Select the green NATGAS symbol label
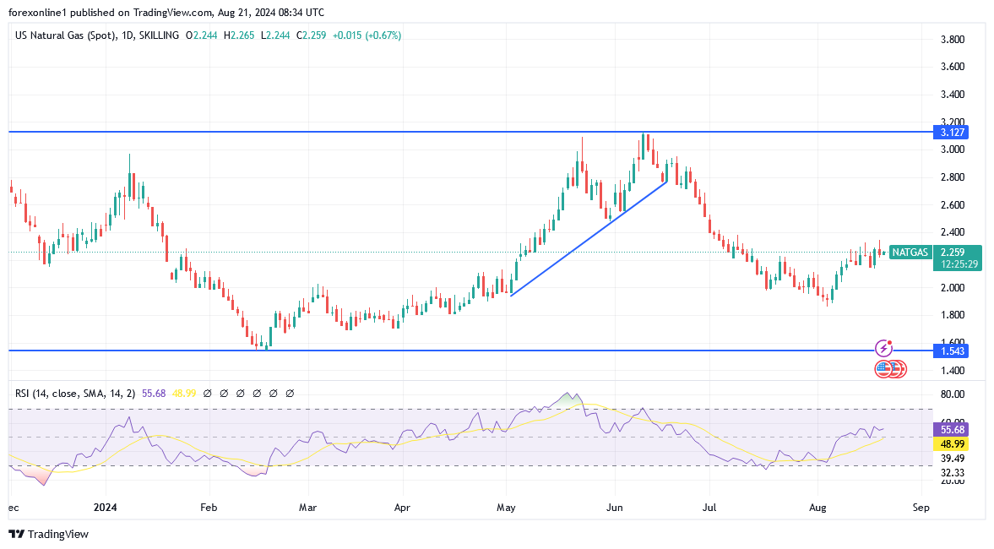Screen dimensions: 994x549 [910, 253]
